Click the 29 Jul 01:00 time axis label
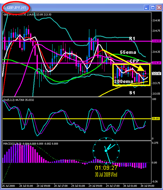Screen dimensions: 163x190 click(x=78, y=186)
